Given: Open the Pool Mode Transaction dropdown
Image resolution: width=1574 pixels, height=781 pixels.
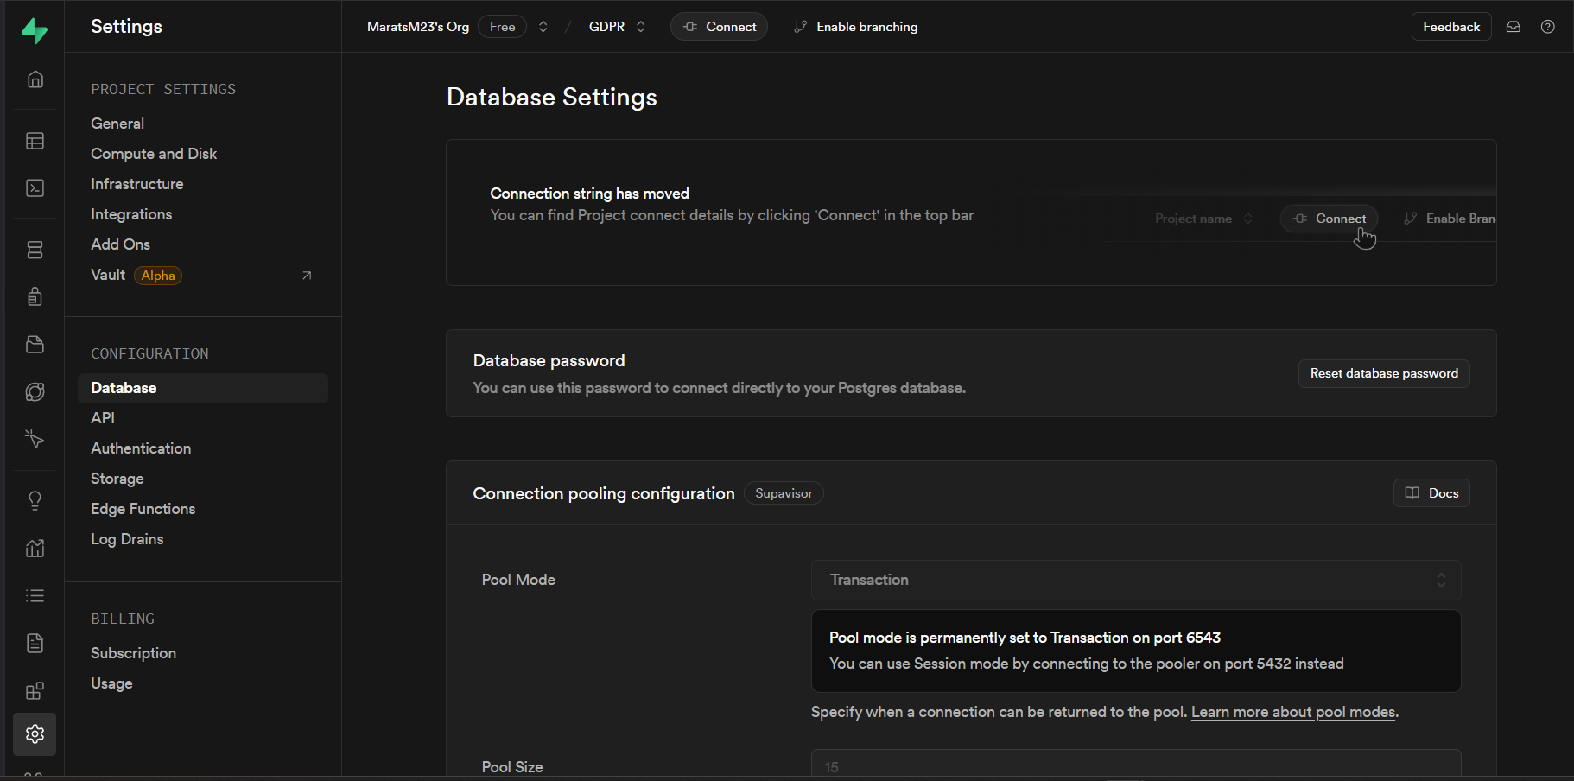Looking at the screenshot, I should coord(1135,580).
